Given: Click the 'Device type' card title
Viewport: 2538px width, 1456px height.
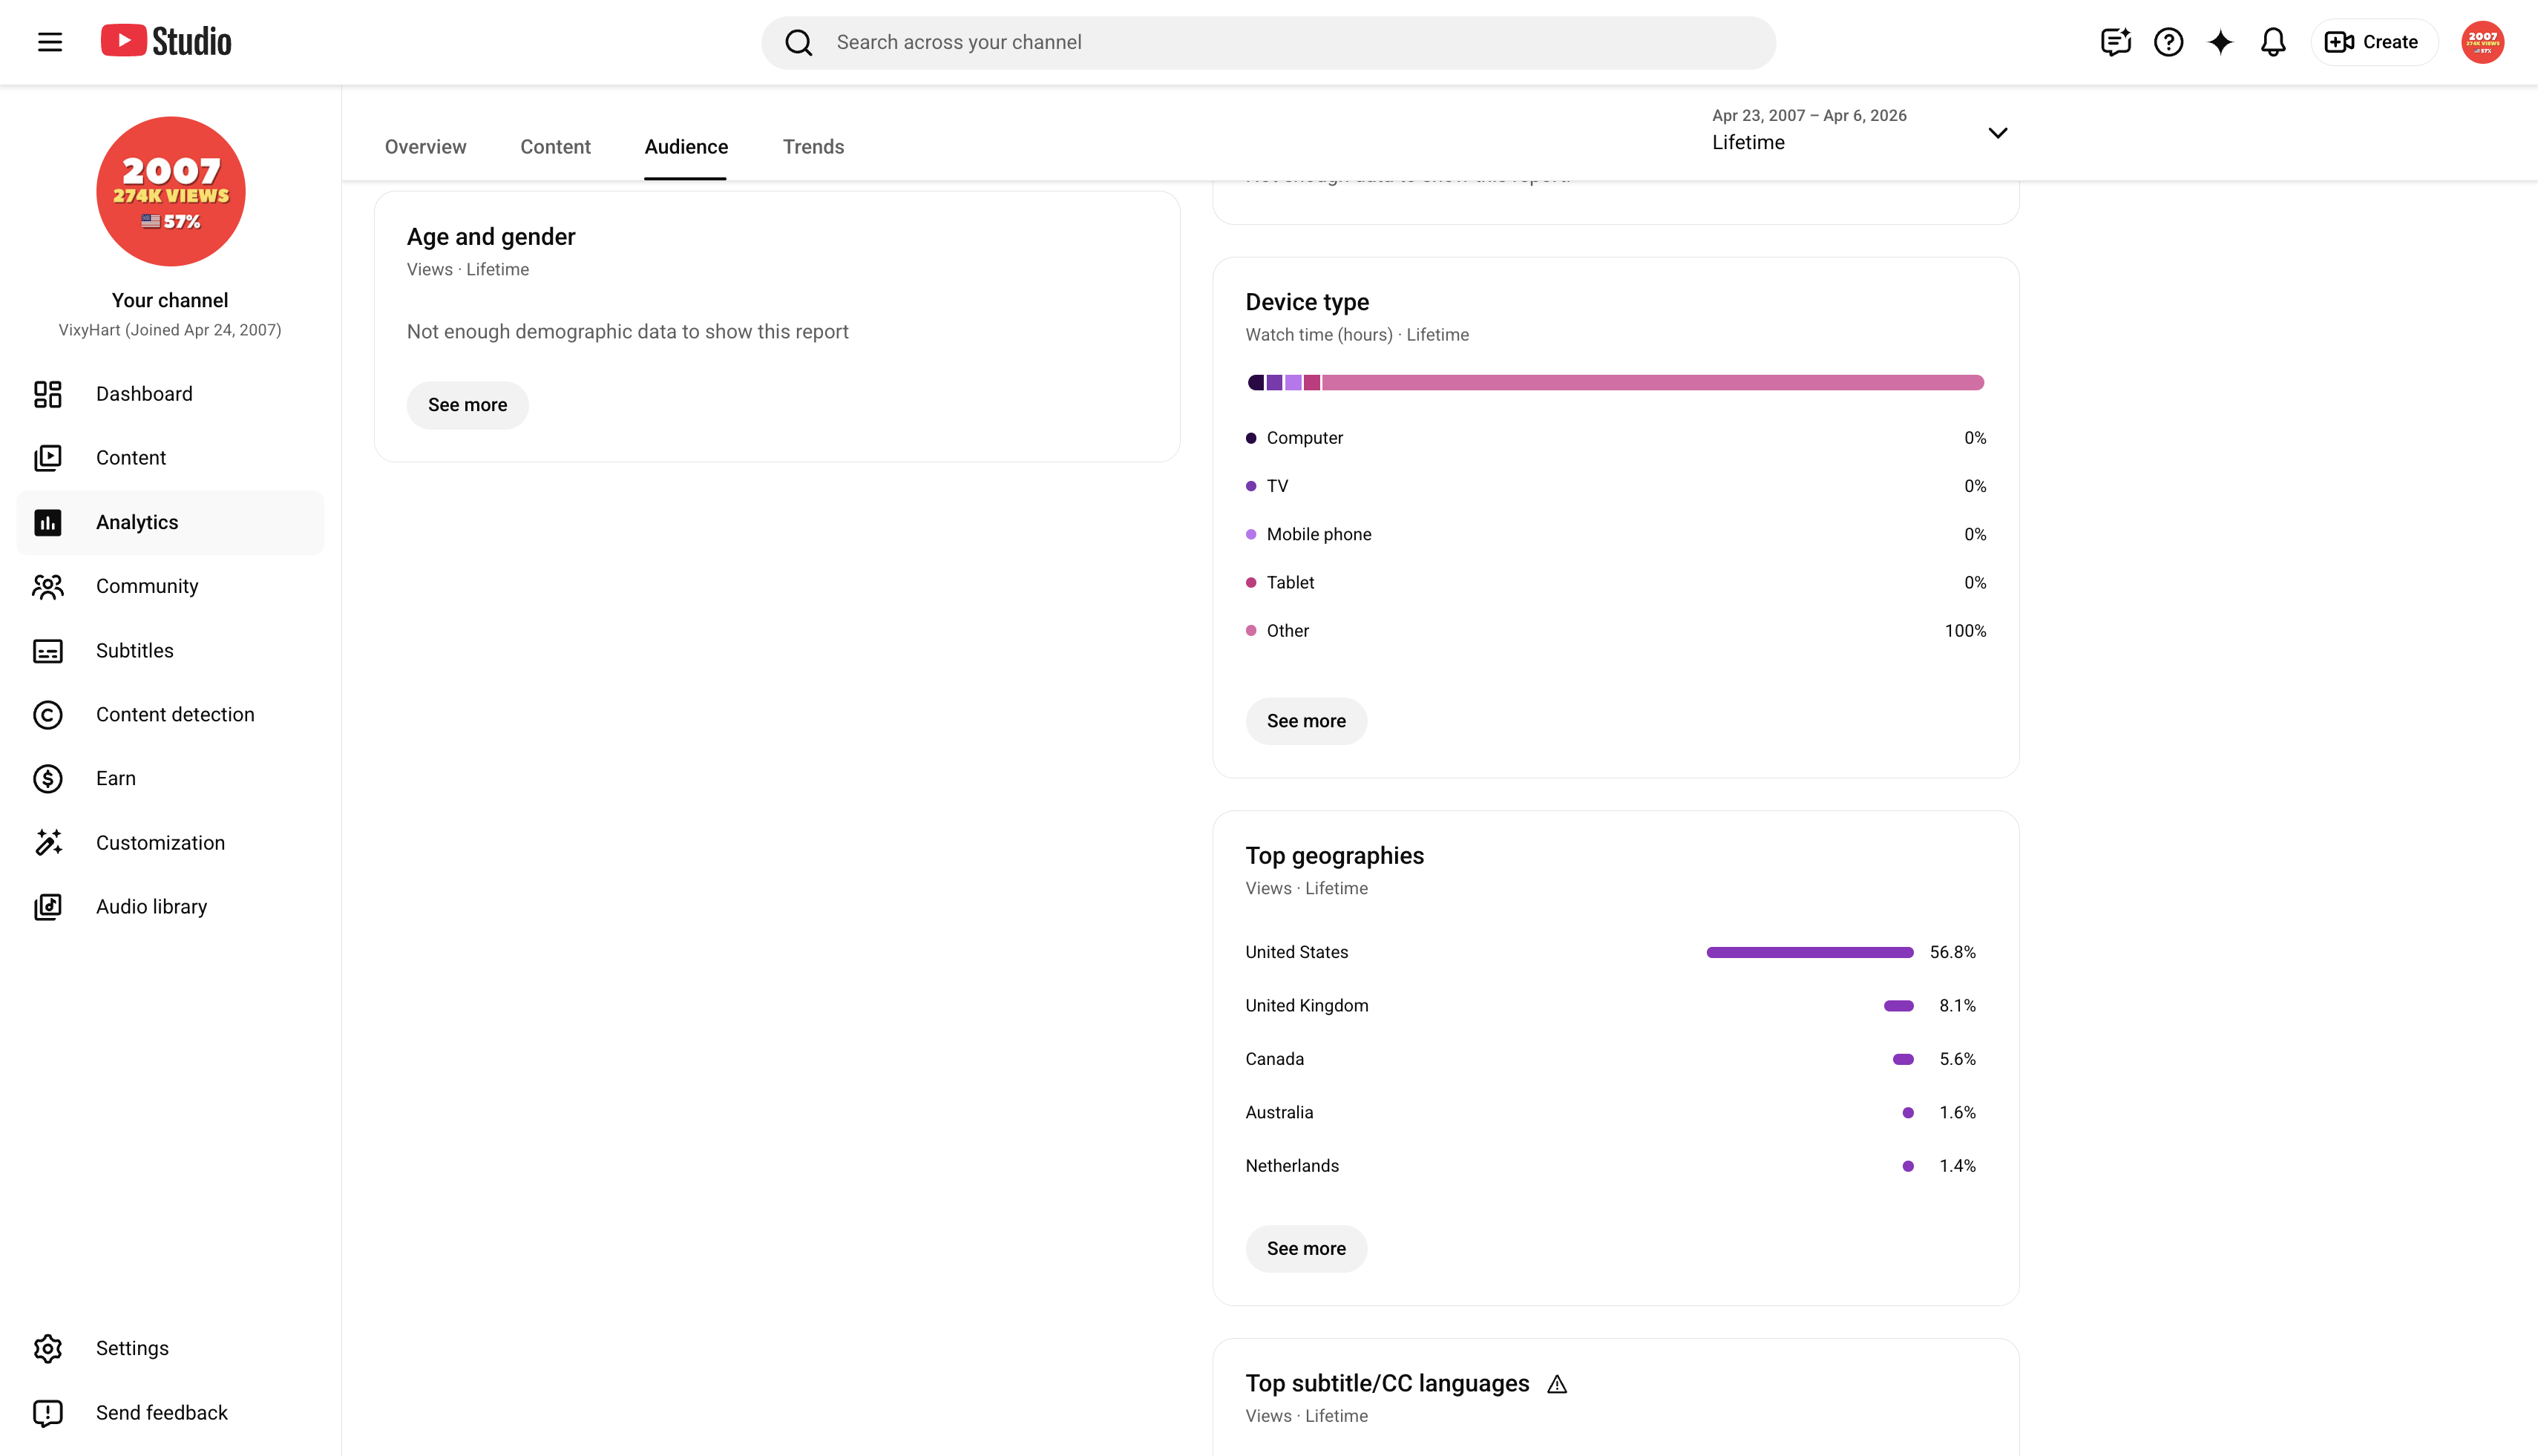Looking at the screenshot, I should 1307,302.
